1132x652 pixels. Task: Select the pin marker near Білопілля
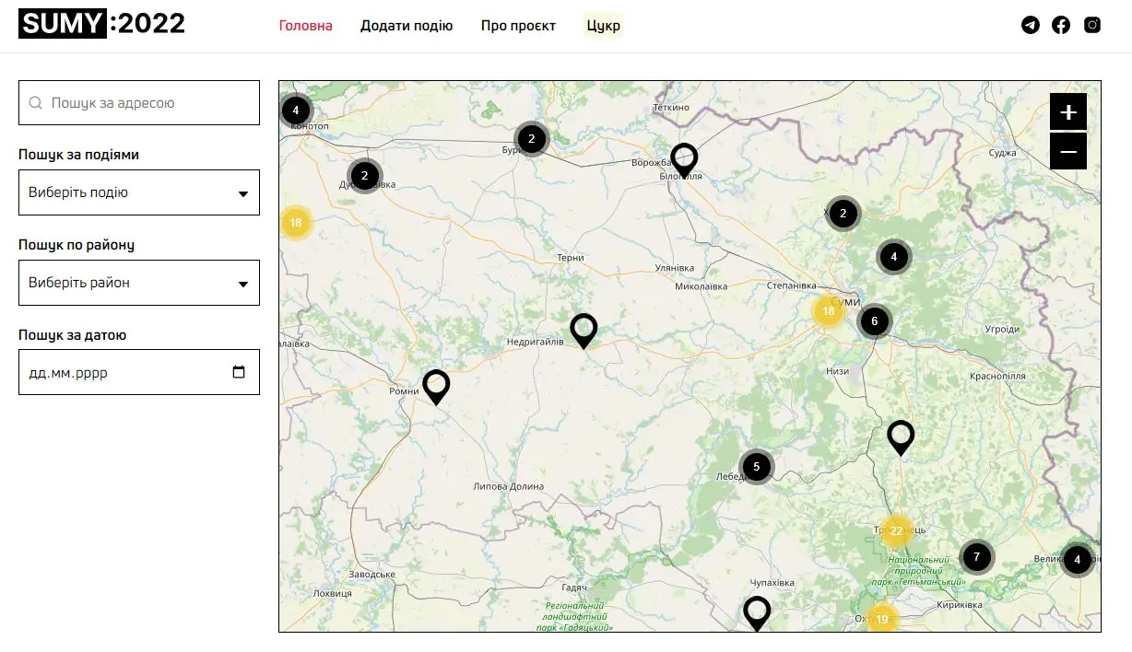(x=684, y=159)
